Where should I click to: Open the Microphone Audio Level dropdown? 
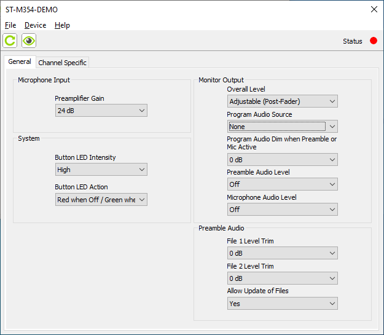(x=282, y=210)
